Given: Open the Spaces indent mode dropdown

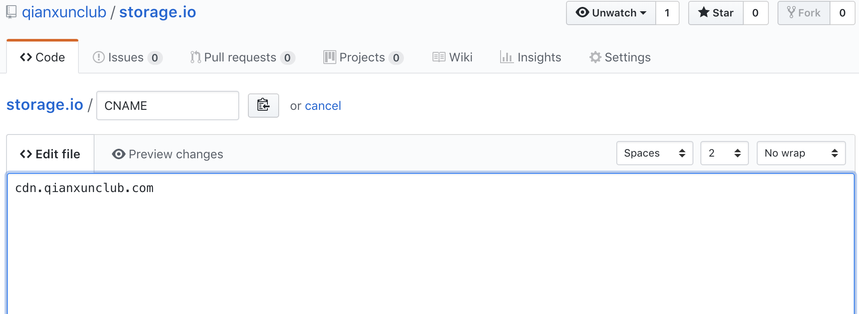Looking at the screenshot, I should 655,153.
